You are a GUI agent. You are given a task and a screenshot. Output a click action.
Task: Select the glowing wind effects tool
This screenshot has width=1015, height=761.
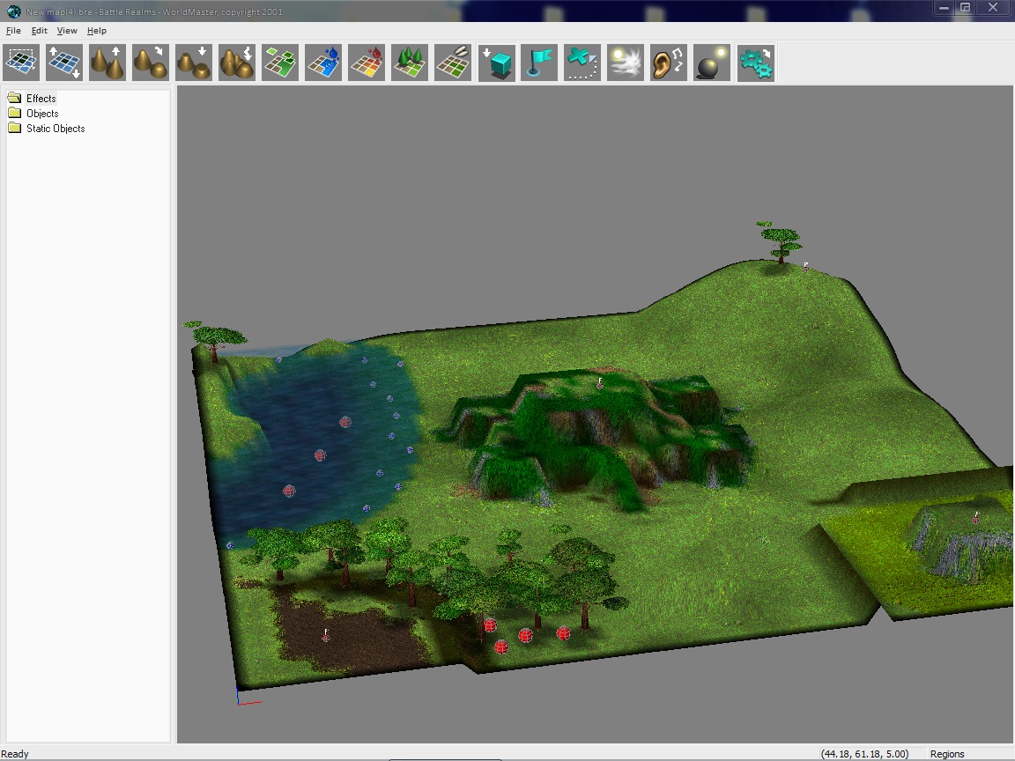click(626, 63)
